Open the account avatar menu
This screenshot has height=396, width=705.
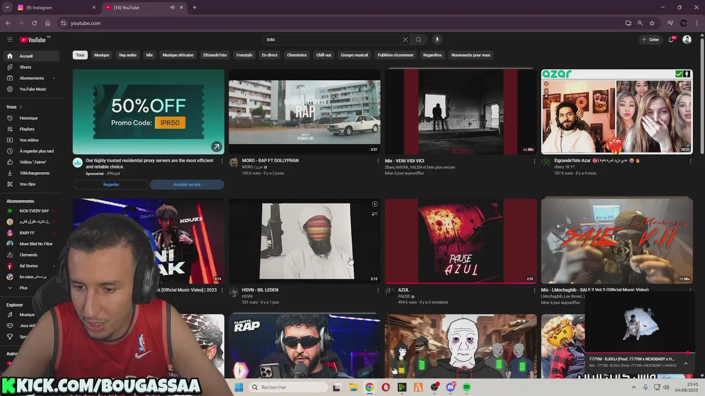point(687,40)
